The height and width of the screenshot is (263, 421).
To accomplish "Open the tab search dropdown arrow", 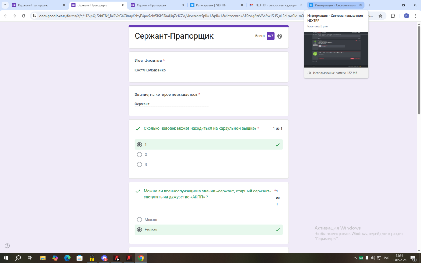I will [5, 5].
